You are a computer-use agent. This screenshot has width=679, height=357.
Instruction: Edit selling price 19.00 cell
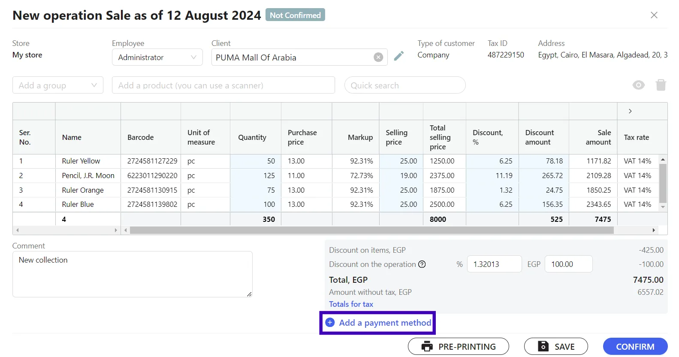coord(401,175)
